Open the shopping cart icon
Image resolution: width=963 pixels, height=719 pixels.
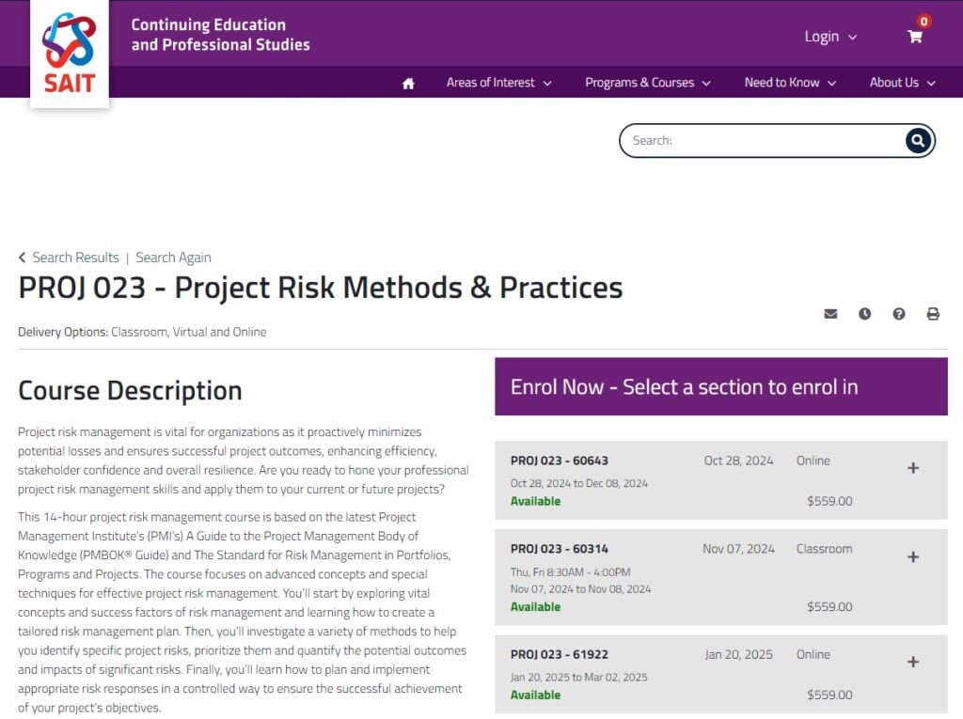915,37
